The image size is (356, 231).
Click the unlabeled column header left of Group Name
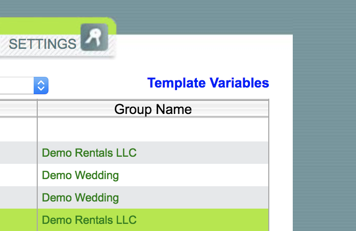(x=18, y=109)
